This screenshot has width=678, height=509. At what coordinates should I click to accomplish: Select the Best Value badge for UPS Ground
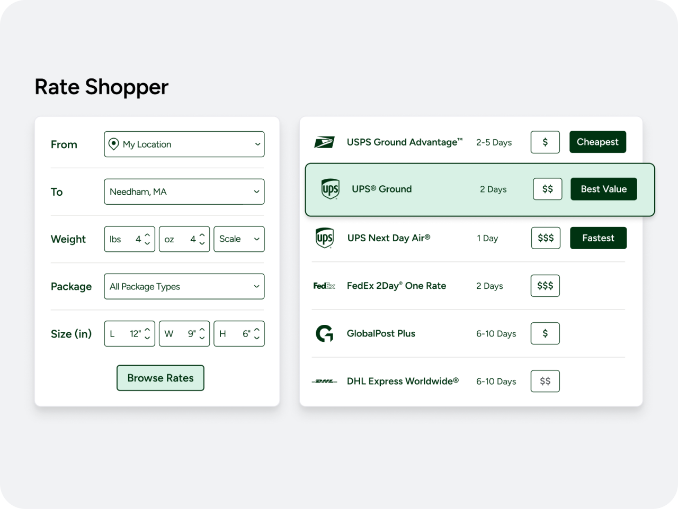[603, 189]
